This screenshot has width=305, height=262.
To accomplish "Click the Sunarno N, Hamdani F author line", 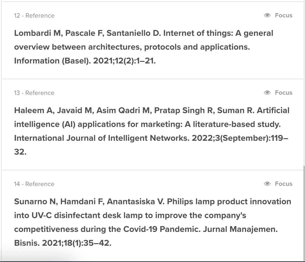I will [x=153, y=202].
